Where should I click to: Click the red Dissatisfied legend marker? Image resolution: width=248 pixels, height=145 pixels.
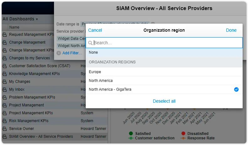pos(183,133)
